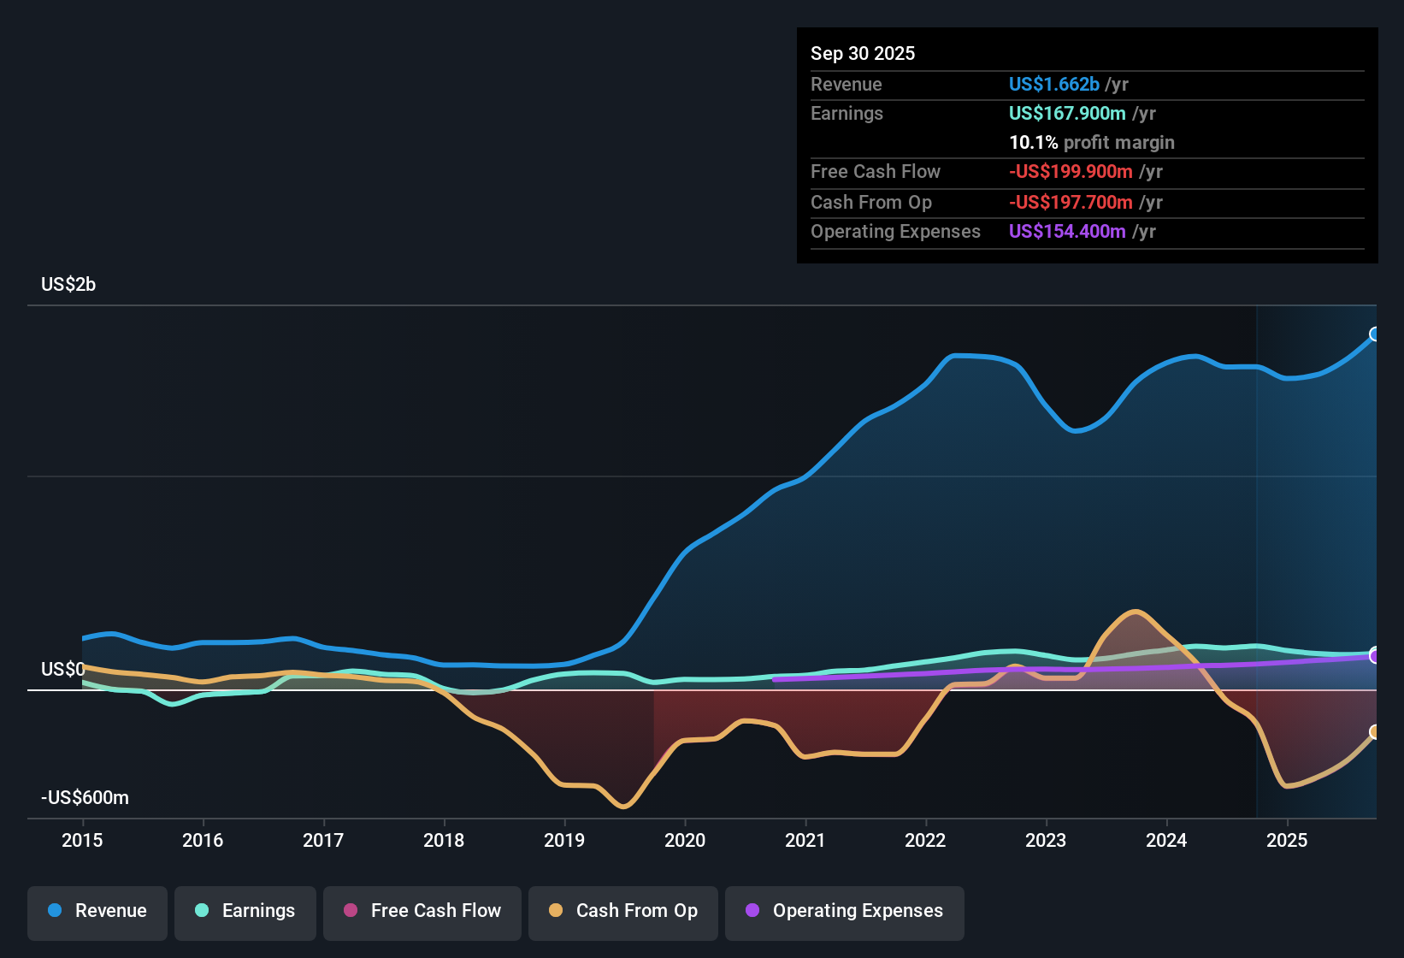
Task: Click the US$1.662b revenue value
Action: point(1053,84)
